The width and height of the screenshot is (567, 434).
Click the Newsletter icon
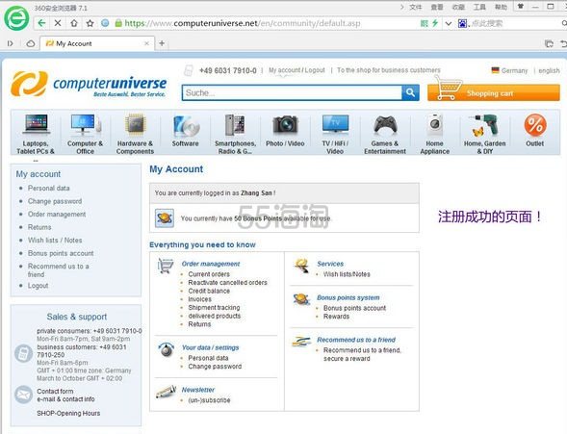click(x=166, y=392)
